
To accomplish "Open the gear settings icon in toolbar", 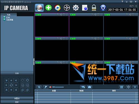I will [x=76, y=8].
